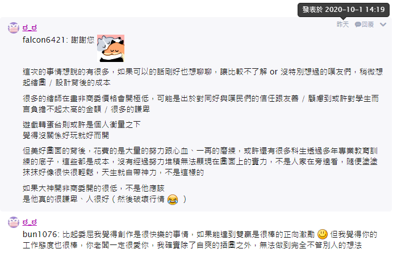Click the reply speech bubble icon
This screenshot has width=393, height=253.
(x=358, y=24)
